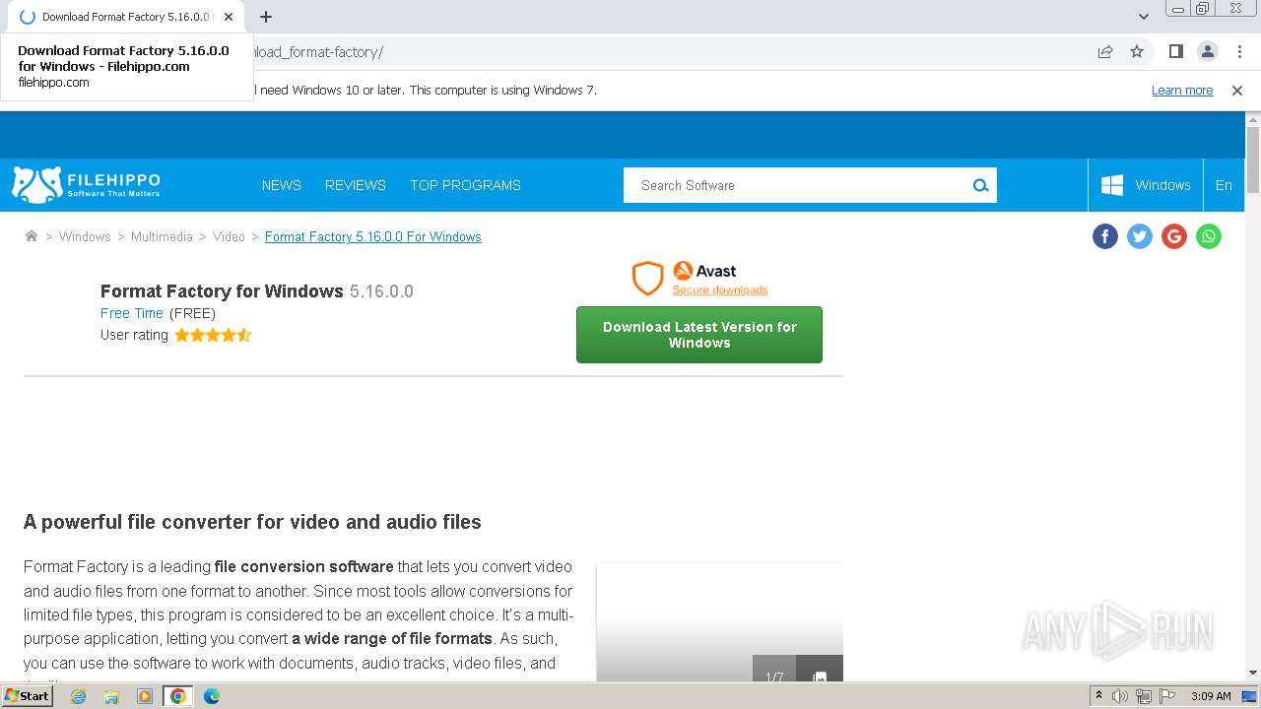Open the Secure downloads link

tap(720, 290)
